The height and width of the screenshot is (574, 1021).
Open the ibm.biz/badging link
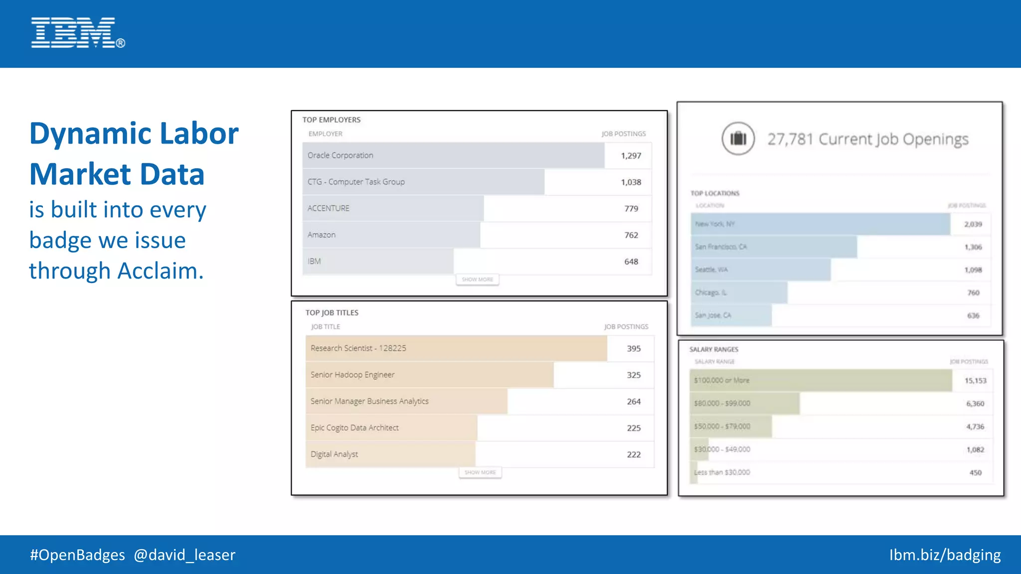coord(945,555)
